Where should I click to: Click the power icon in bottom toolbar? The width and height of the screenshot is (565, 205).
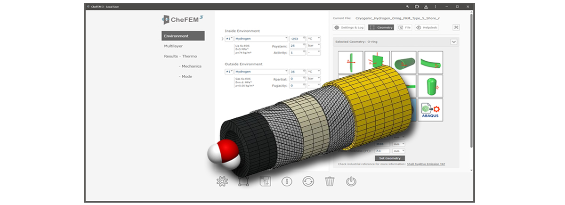(x=351, y=181)
